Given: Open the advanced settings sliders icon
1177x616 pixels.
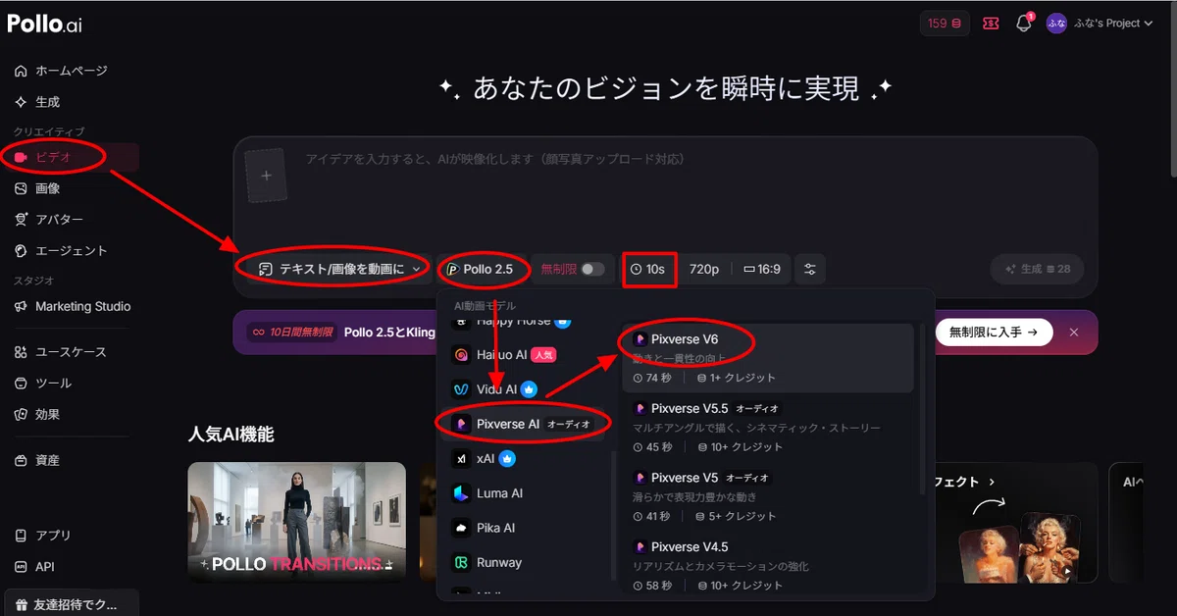Looking at the screenshot, I should (x=810, y=269).
